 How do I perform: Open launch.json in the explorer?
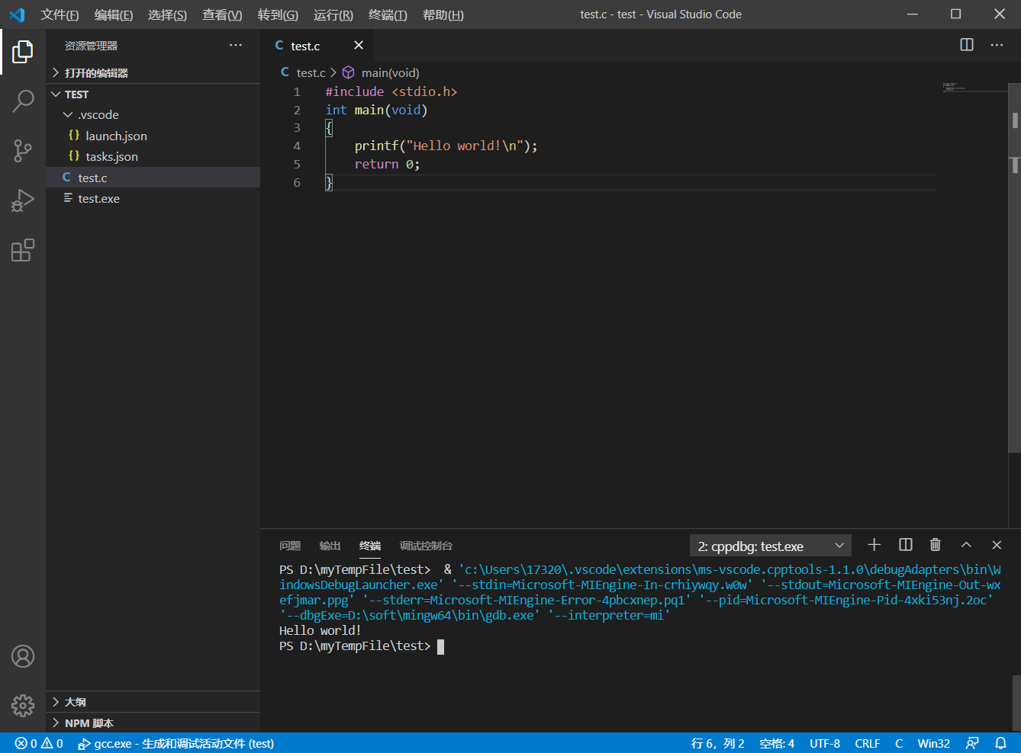click(x=116, y=136)
